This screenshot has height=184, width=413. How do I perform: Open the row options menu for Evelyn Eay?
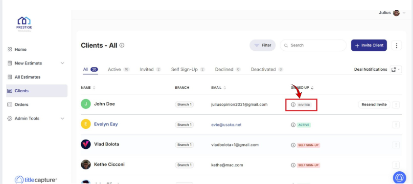(396, 124)
